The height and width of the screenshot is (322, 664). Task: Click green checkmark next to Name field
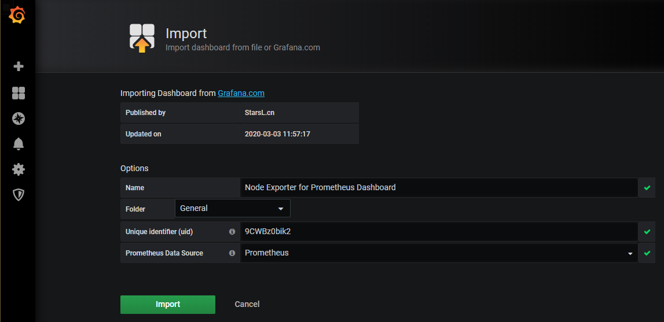point(647,188)
